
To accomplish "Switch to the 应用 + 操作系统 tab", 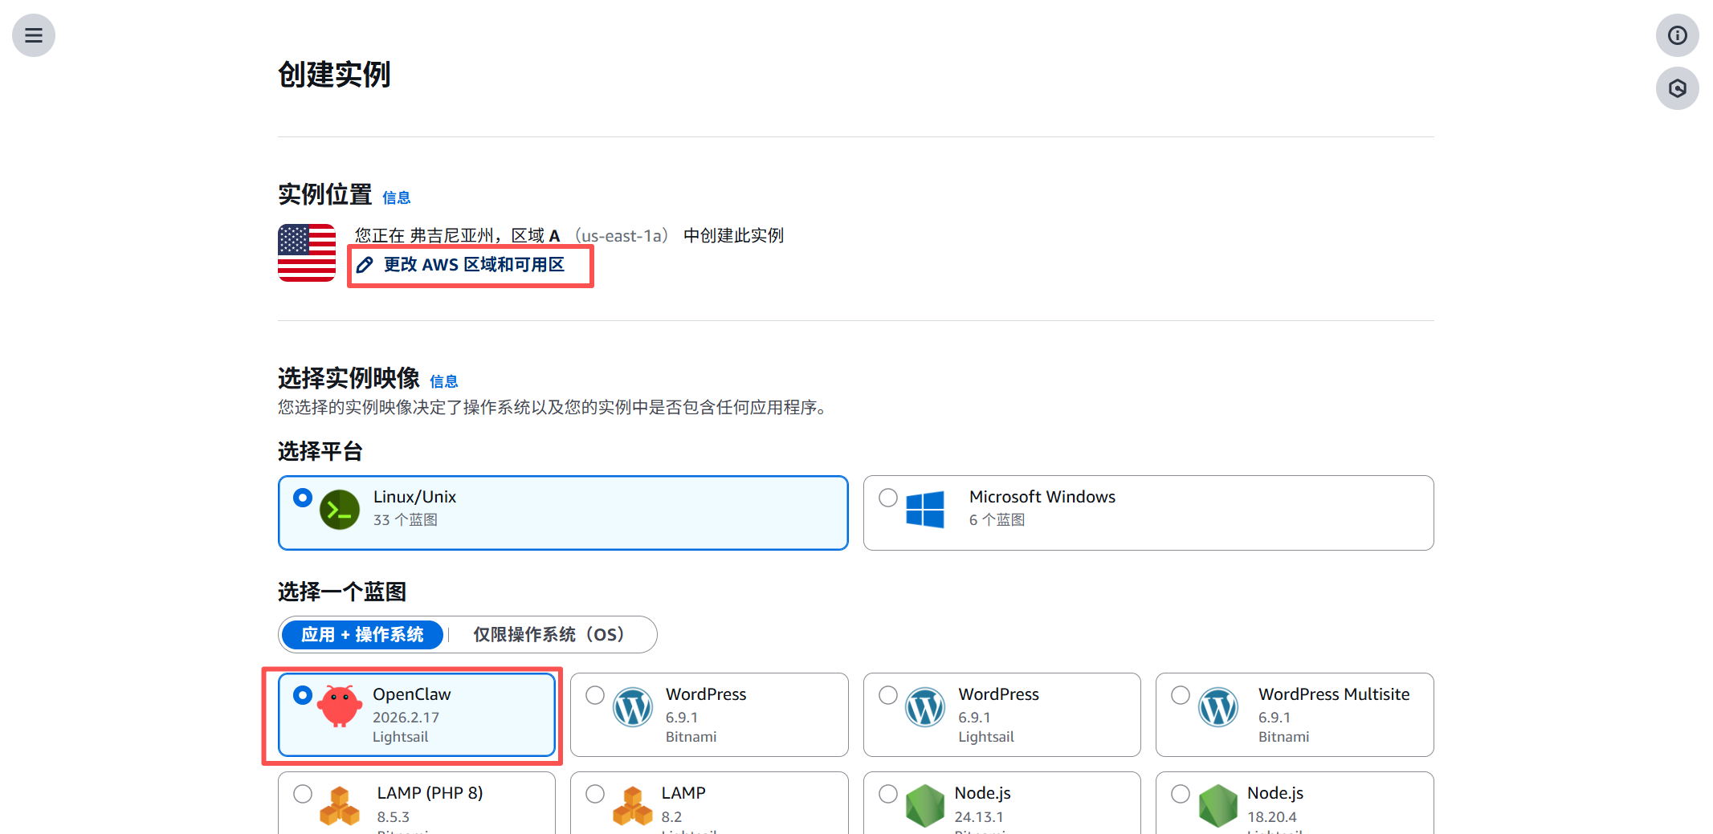I will point(362,635).
